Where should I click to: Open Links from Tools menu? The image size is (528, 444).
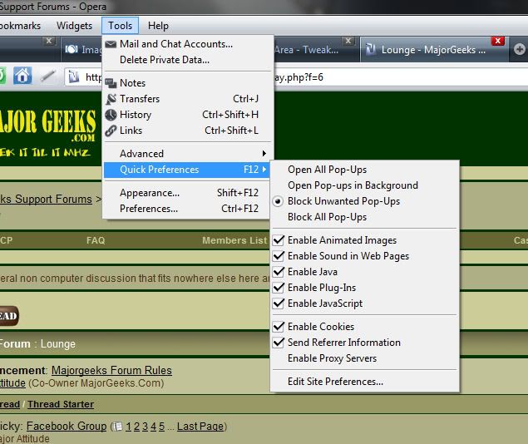tap(131, 131)
